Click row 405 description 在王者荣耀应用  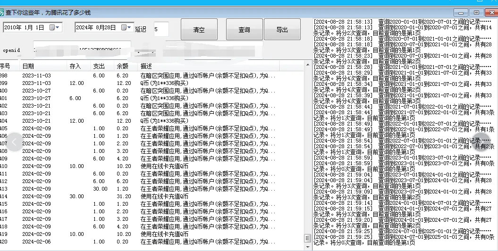point(208,128)
